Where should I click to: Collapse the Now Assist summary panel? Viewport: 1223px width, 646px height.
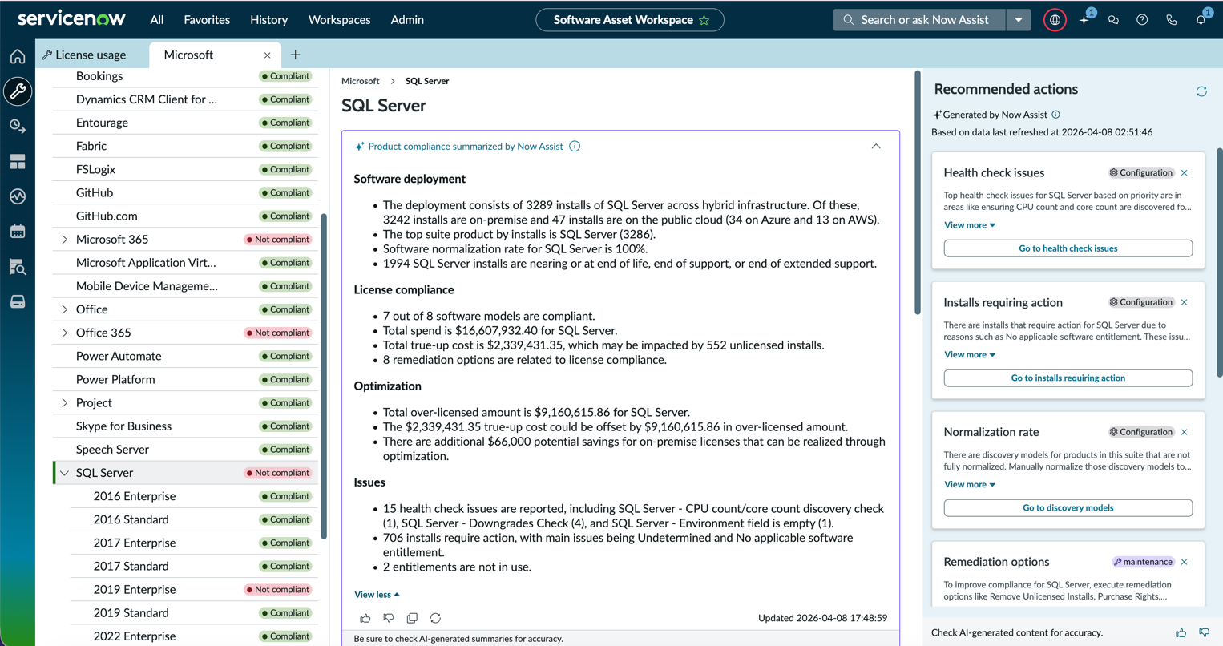pyautogui.click(x=876, y=147)
